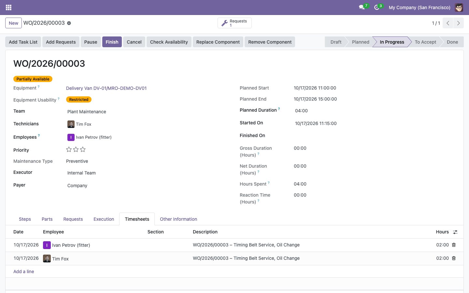Click Replace Component button
Image resolution: width=469 pixels, height=293 pixels.
click(x=218, y=42)
